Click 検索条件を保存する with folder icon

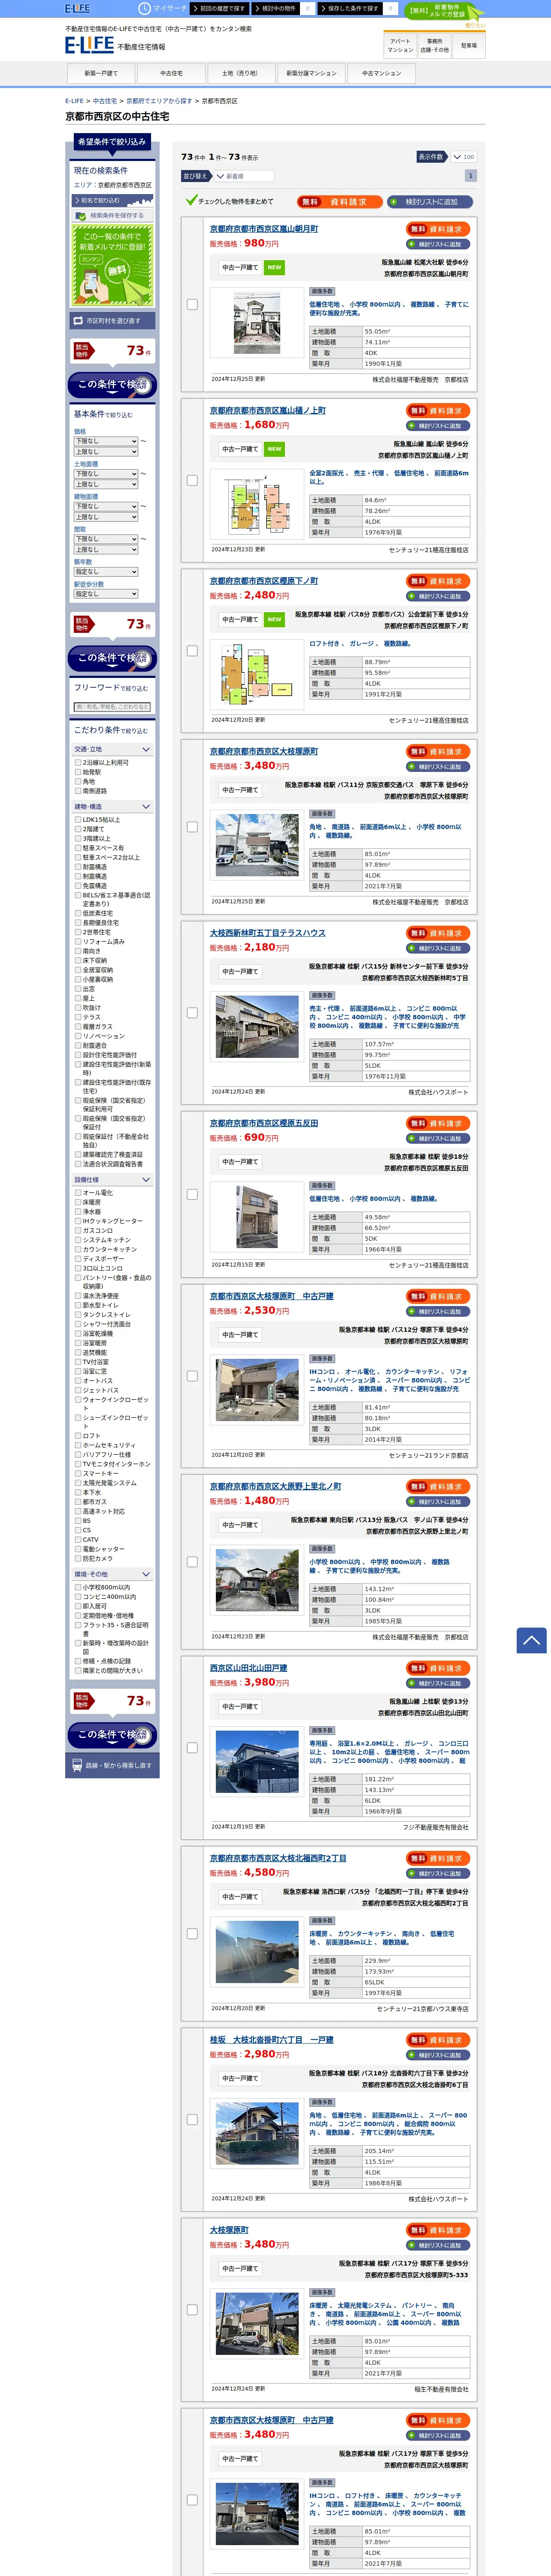(112, 215)
